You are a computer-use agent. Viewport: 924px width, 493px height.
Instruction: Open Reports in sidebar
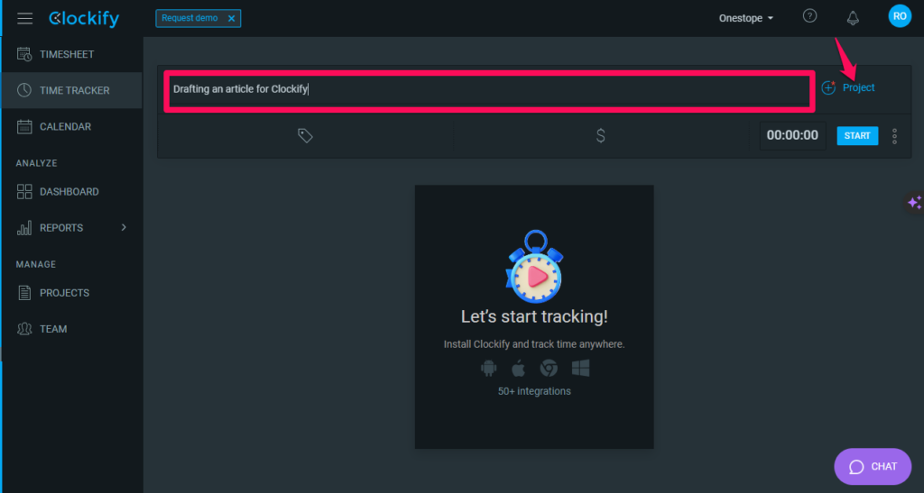72,228
